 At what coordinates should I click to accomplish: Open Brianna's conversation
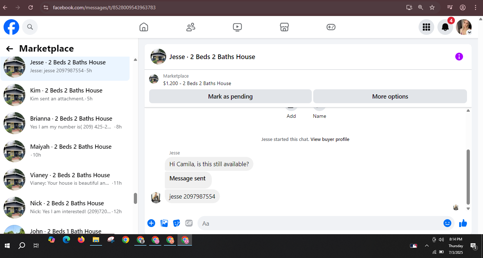point(65,123)
